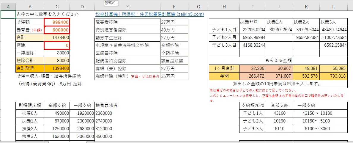Select the 10180～ 5100 range cell

[x=320, y=121]
